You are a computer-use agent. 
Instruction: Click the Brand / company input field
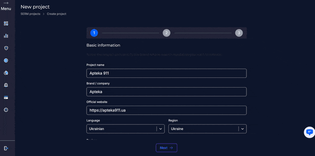tap(167, 92)
